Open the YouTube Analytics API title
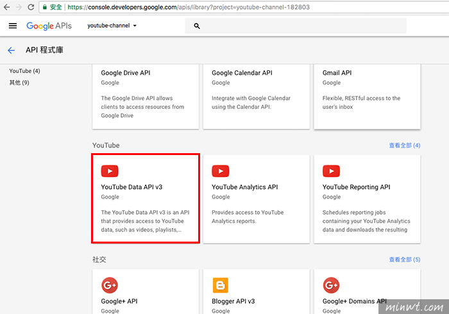This screenshot has width=449, height=314. (x=244, y=187)
